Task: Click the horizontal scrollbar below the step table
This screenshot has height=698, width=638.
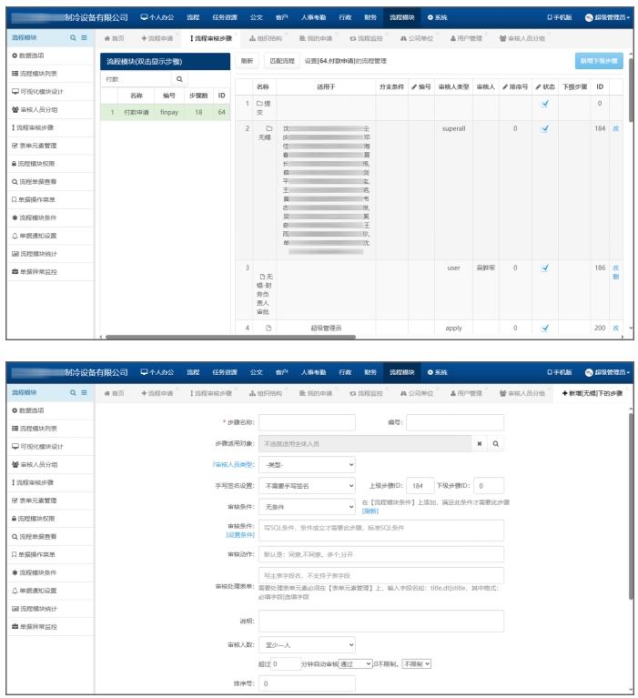Action: (364, 336)
